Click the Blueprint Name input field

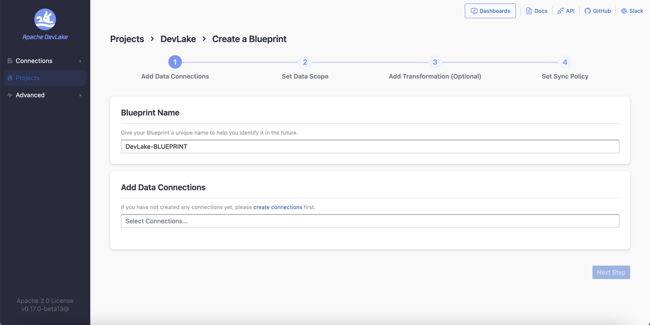coord(370,147)
